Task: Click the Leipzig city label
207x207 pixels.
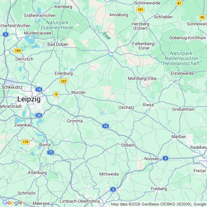Action: [29, 99]
